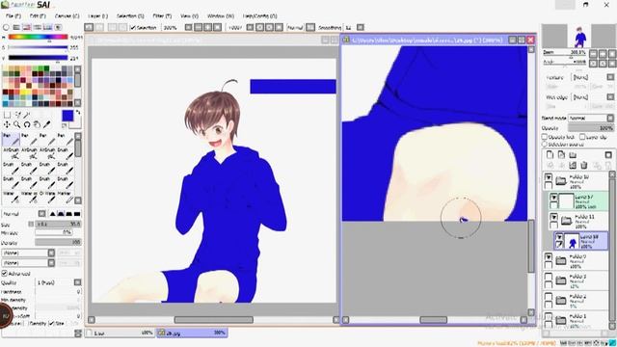617x347 pixels.
Task: Select the Magic Wand tool
Action: coord(27,115)
